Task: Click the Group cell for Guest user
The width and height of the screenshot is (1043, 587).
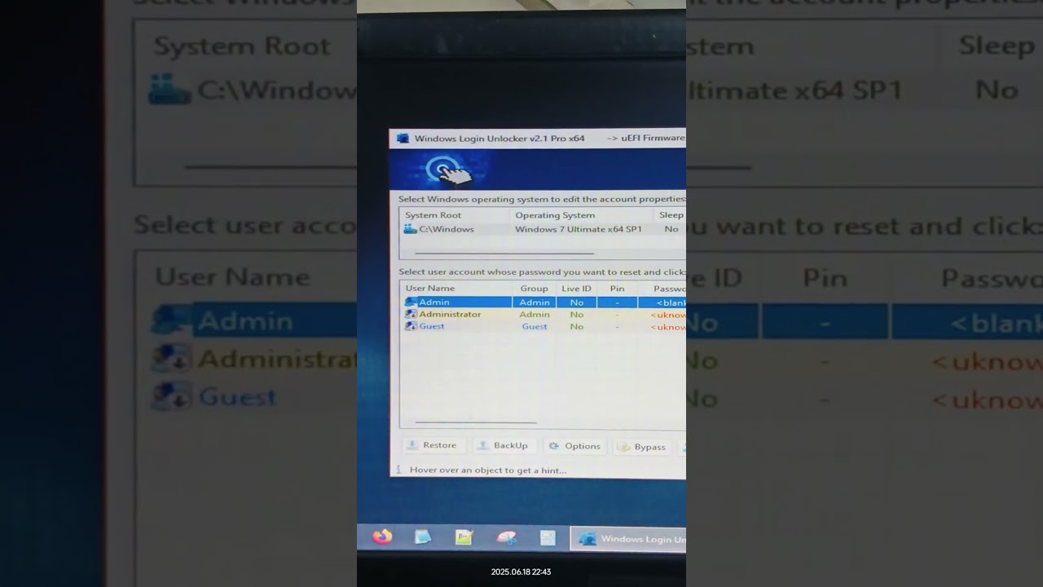Action: click(x=535, y=326)
